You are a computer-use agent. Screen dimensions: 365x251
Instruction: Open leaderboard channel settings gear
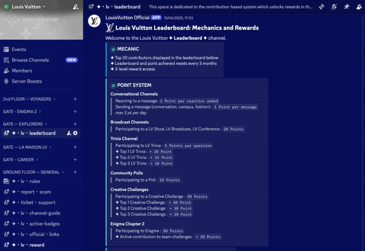[x=75, y=133]
